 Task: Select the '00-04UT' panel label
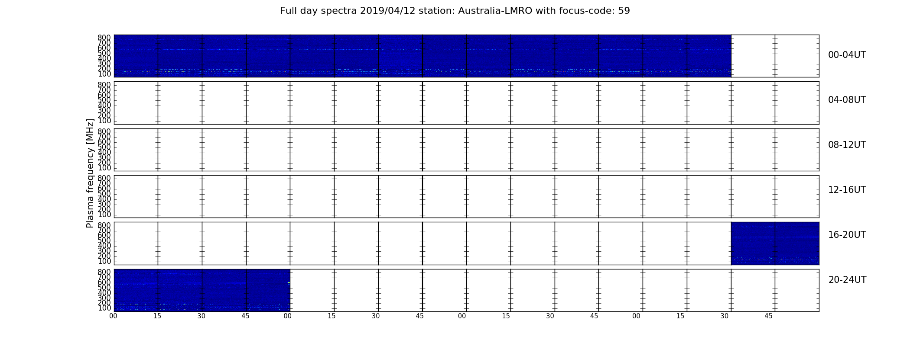(x=847, y=55)
